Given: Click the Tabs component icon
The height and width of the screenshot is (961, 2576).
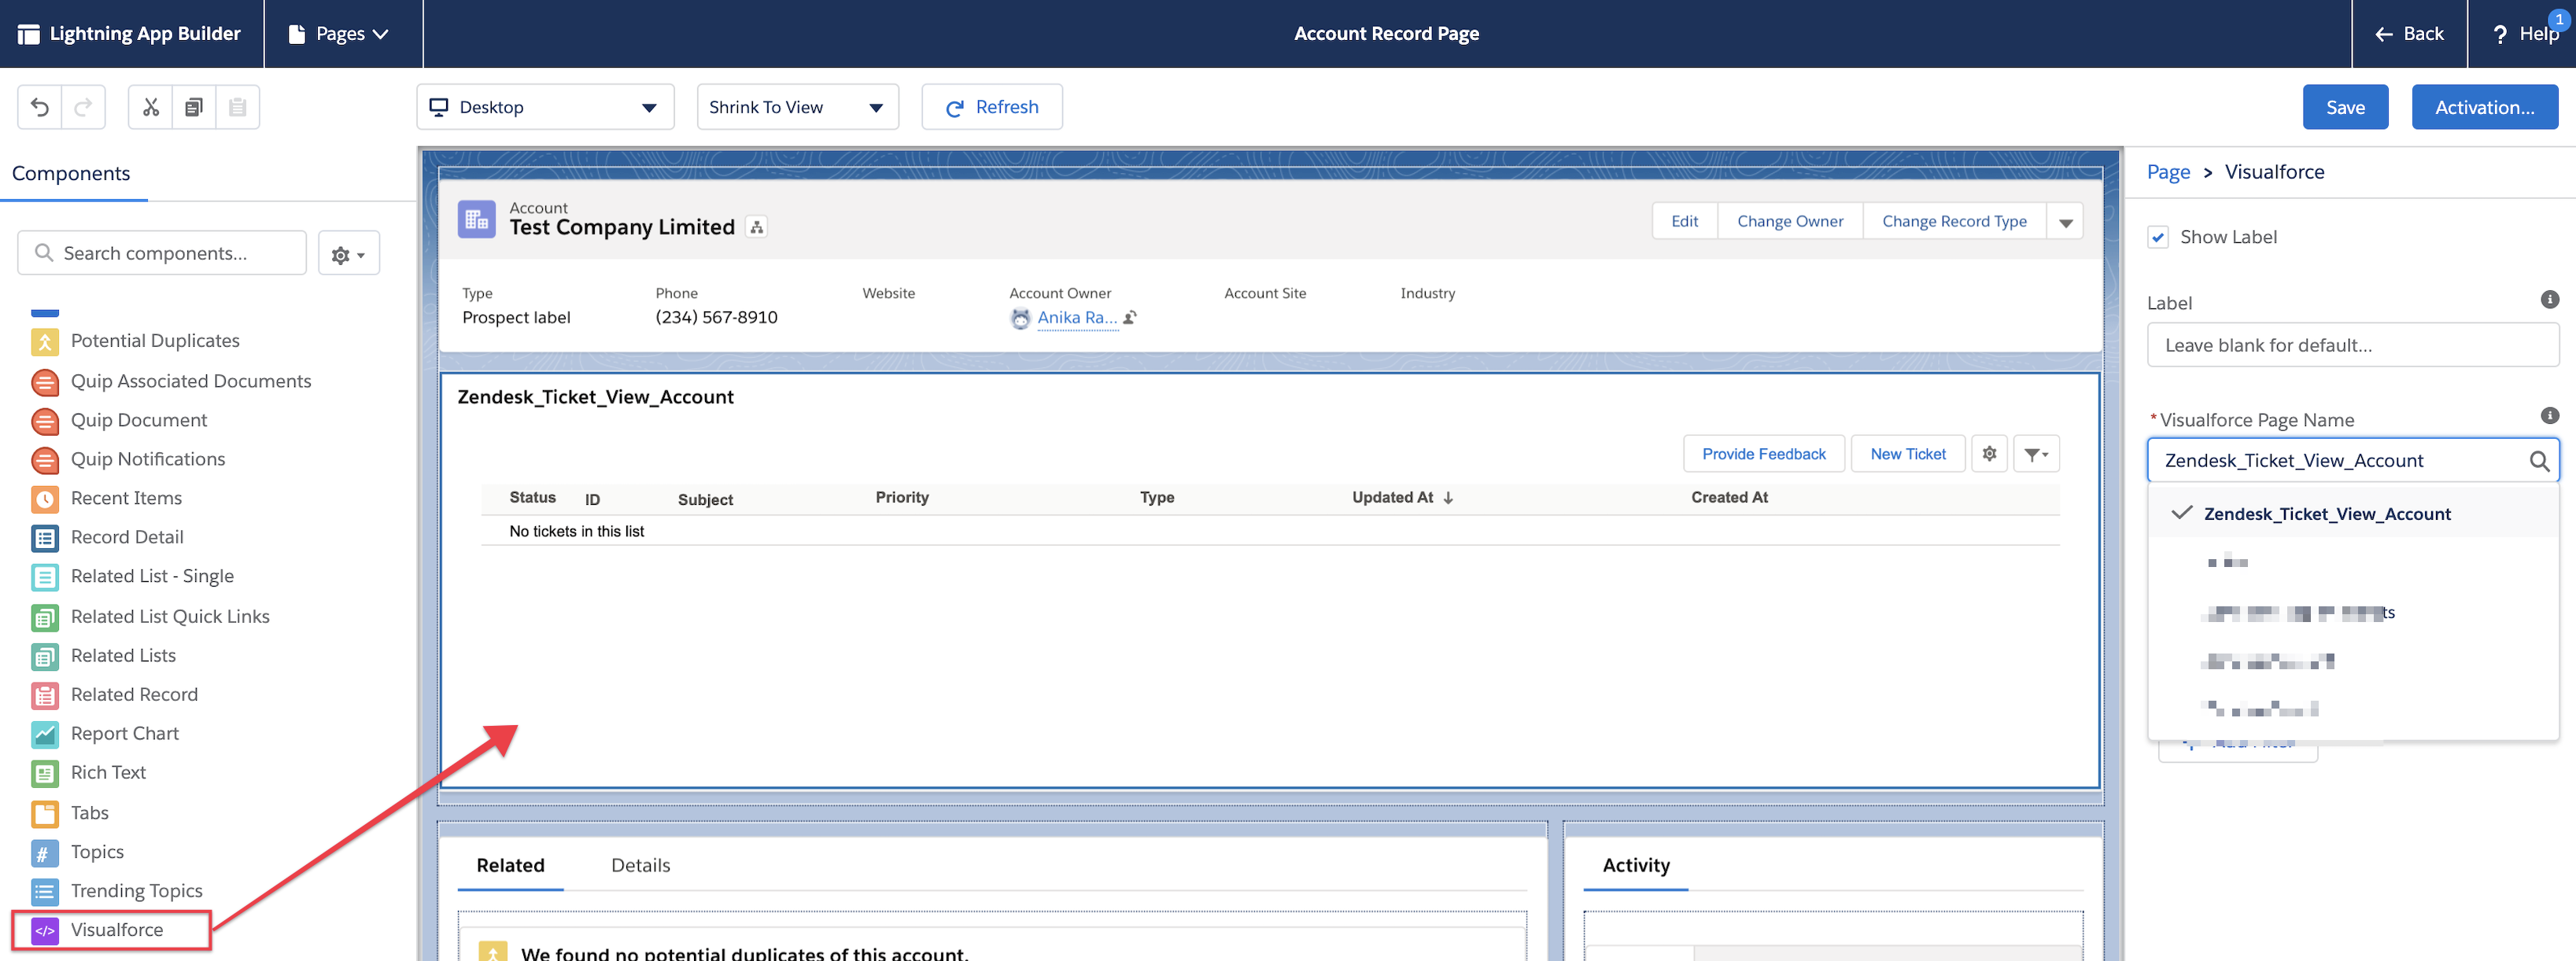Looking at the screenshot, I should (45, 814).
